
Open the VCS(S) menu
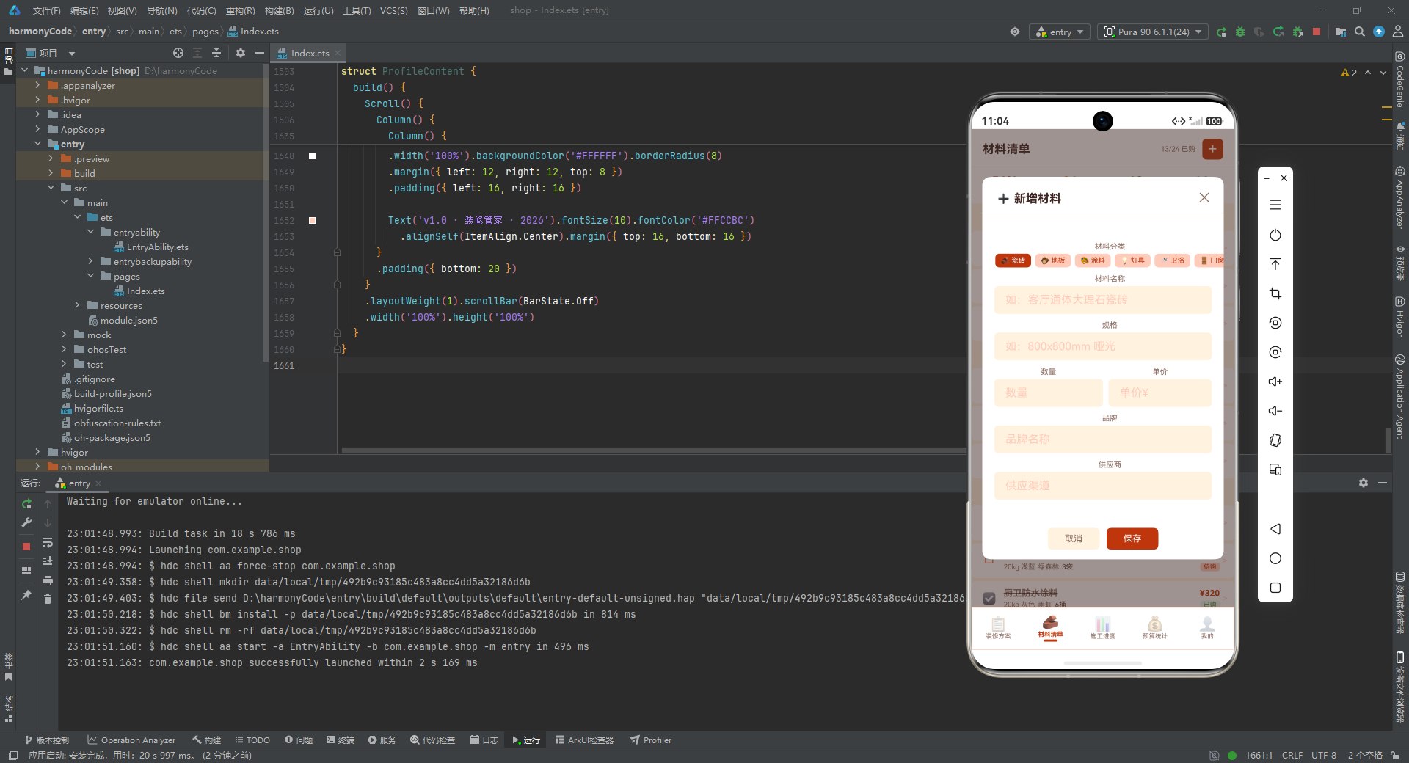pos(393,10)
